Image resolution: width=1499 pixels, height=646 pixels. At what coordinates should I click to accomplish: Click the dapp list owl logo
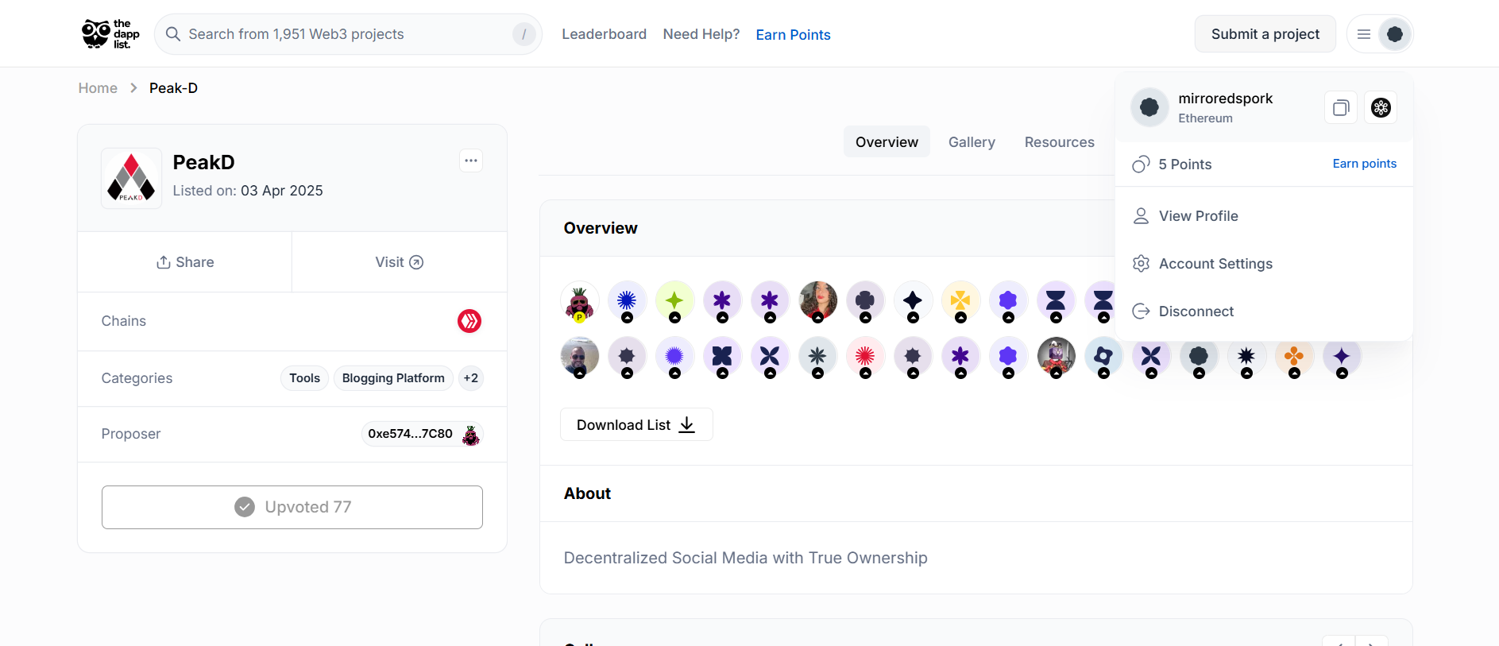tap(110, 34)
